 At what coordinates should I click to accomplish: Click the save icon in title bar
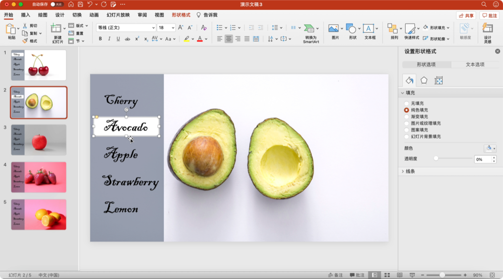coord(80,5)
